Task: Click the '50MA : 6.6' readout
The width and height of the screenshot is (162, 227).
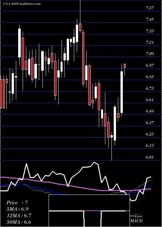Action: 19,222
